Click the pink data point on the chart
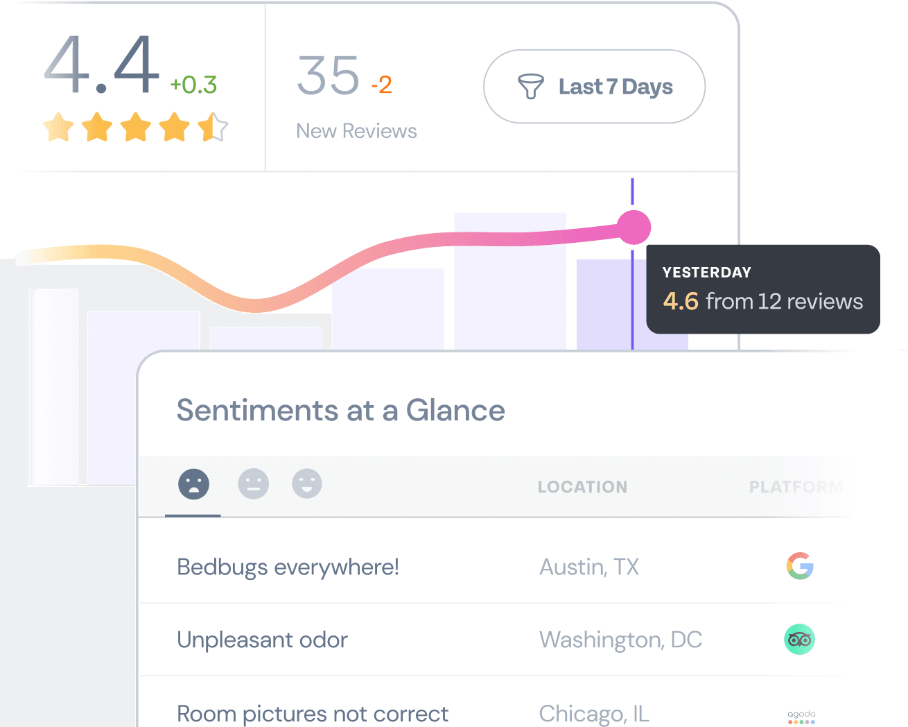This screenshot has width=908, height=727. point(634,227)
